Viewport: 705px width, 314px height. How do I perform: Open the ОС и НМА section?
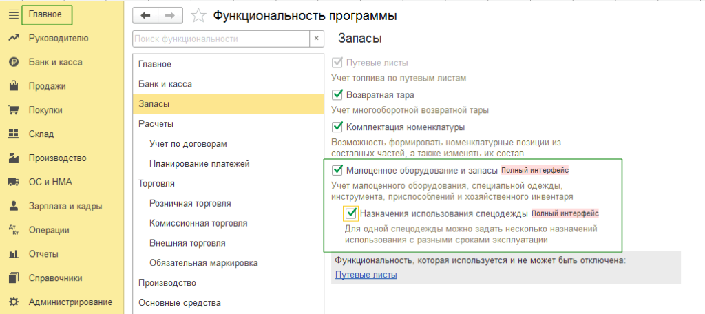50,182
